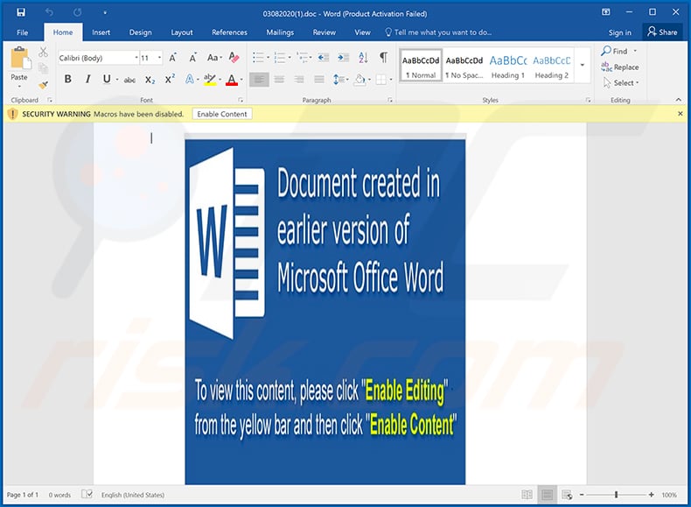This screenshot has width=691, height=507.
Task: Switch to the Layout tab
Action: [x=182, y=32]
